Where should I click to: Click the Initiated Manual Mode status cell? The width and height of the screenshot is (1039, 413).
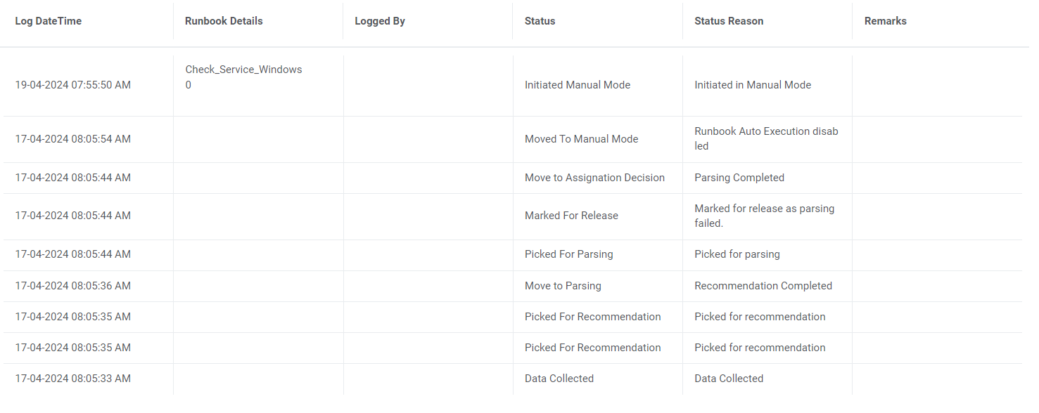pyautogui.click(x=578, y=85)
